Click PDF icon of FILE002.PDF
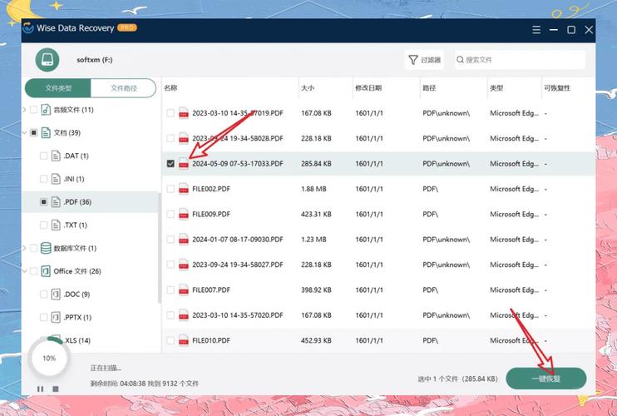Viewport: 617px width, 416px height. [184, 189]
